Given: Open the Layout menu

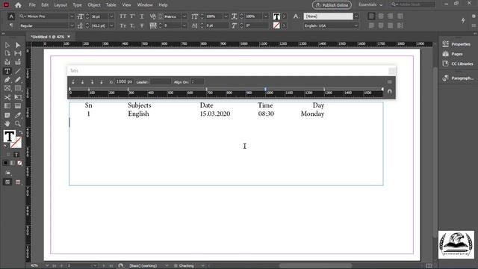Looking at the screenshot, I should (60, 5).
